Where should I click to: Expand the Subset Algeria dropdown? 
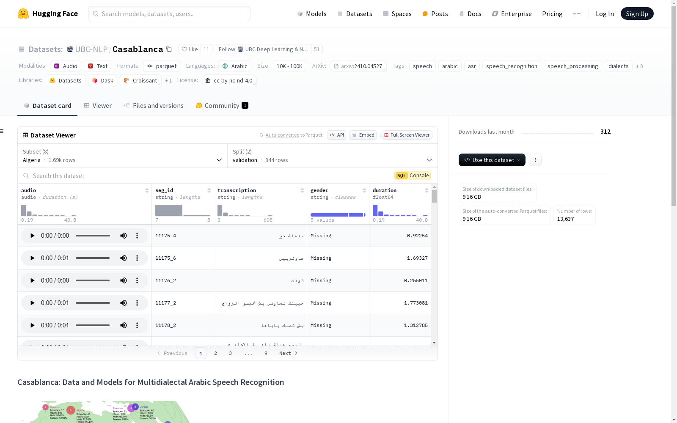122,156
